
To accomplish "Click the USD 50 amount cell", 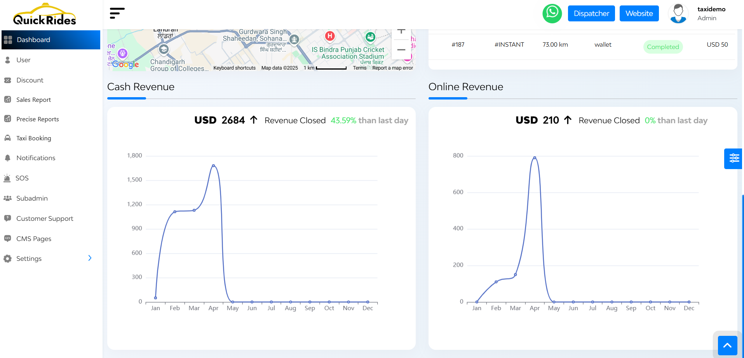I will tap(717, 45).
